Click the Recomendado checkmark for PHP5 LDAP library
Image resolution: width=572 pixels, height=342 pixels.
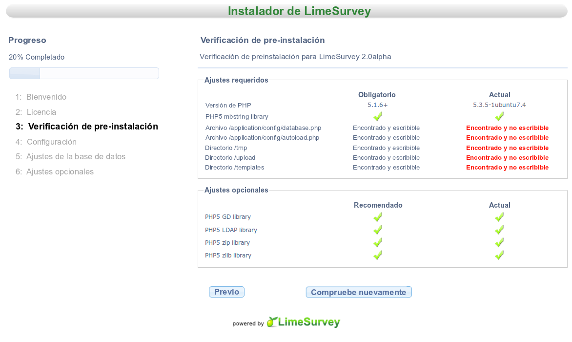pos(377,230)
